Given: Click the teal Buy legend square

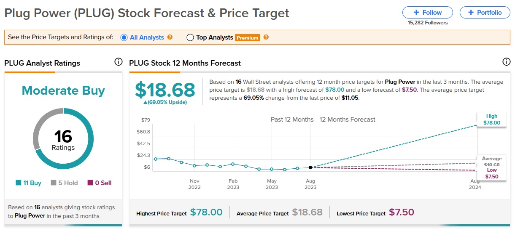Looking at the screenshot, I should (18, 183).
